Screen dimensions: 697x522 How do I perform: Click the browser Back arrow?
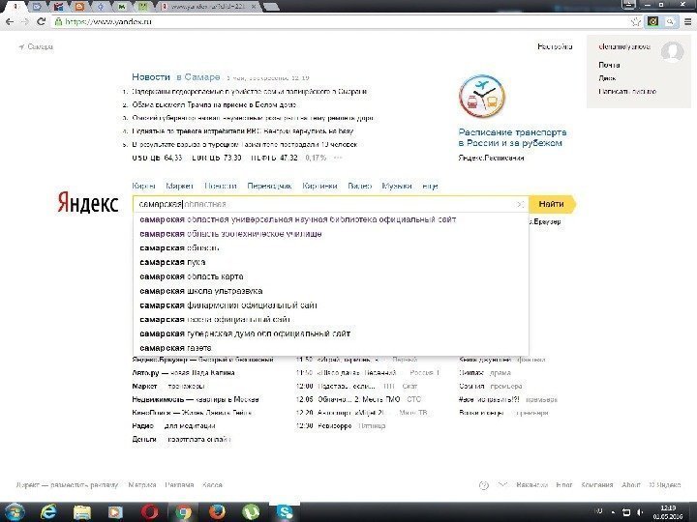pos(10,21)
